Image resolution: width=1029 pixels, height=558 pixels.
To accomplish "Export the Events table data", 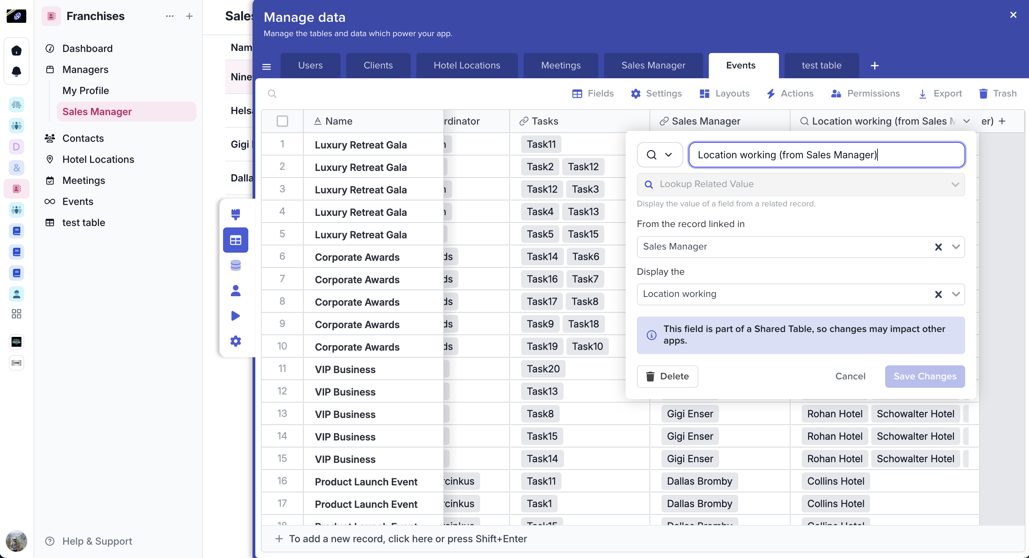I will [940, 94].
